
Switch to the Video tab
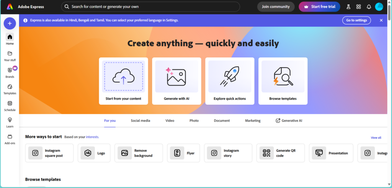170,121
